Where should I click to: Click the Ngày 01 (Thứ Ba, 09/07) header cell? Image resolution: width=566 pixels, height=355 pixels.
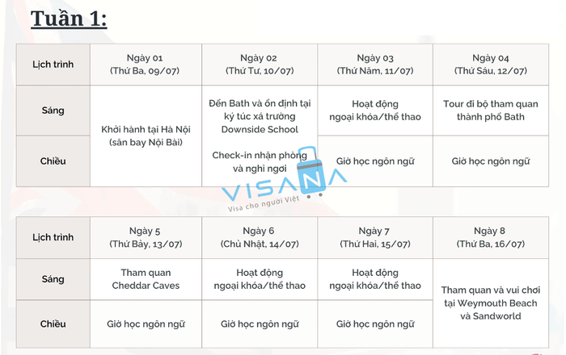146,65
